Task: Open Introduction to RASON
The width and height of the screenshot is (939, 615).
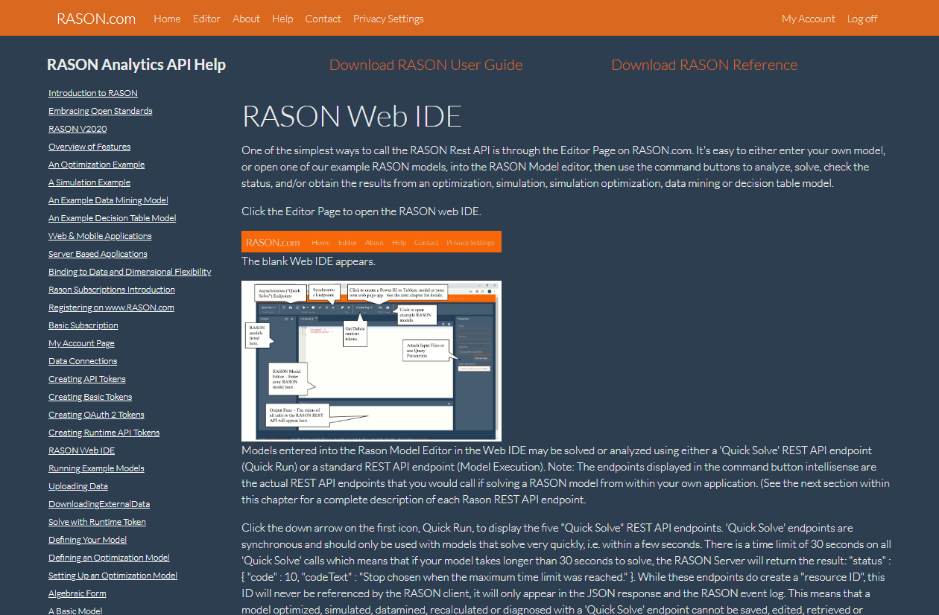Action: 92,92
